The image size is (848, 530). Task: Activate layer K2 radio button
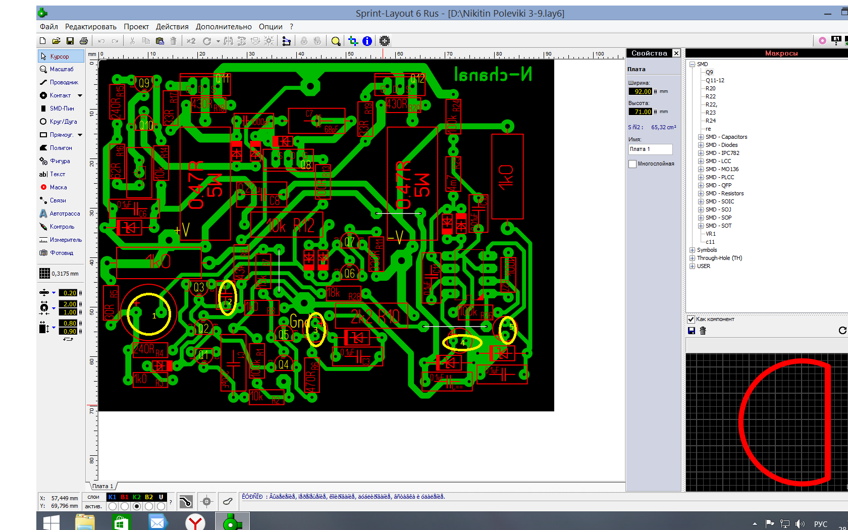tap(137, 506)
